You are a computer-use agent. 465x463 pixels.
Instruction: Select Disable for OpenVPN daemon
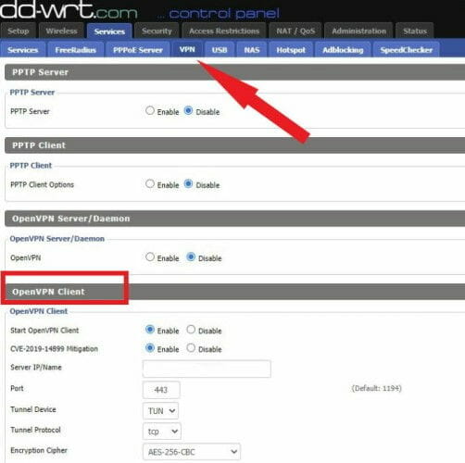pyautogui.click(x=191, y=257)
